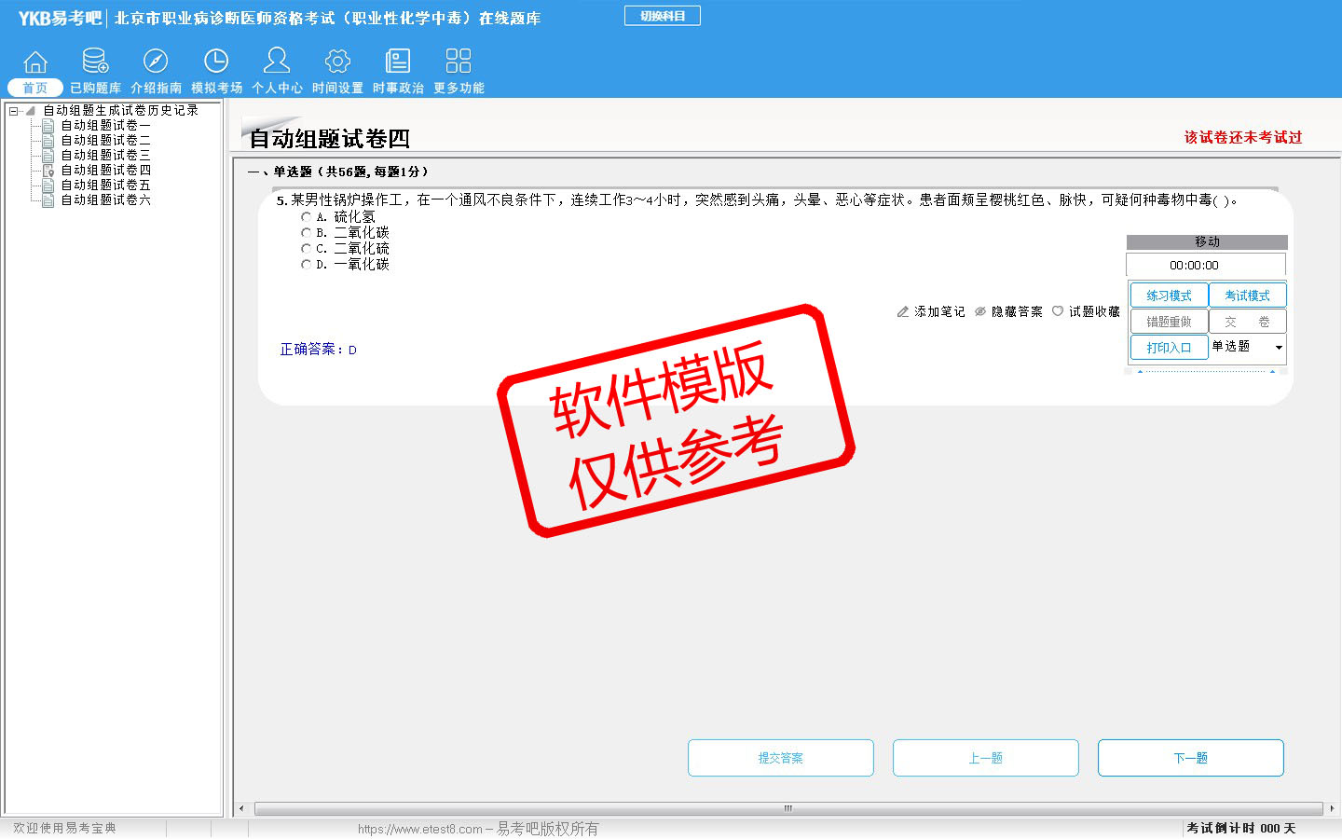Screen dimensions: 1342x839
Task: Open the 时事政治 news icon
Action: 398,62
